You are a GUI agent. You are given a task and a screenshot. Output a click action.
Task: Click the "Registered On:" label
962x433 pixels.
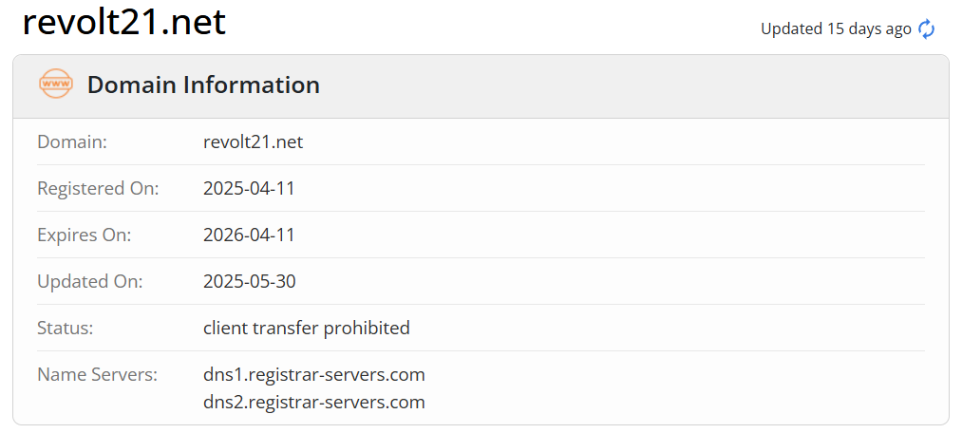tap(98, 188)
